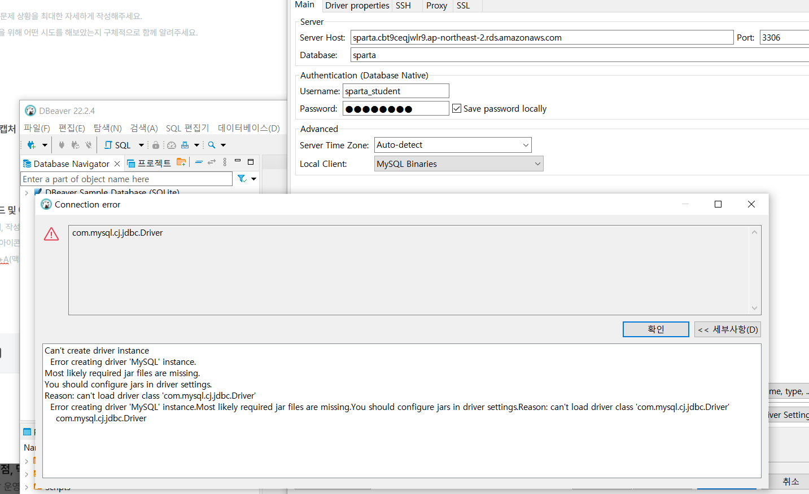
Task: Click the com.mysql.cj.jdbc.Driver message text
Action: point(117,233)
